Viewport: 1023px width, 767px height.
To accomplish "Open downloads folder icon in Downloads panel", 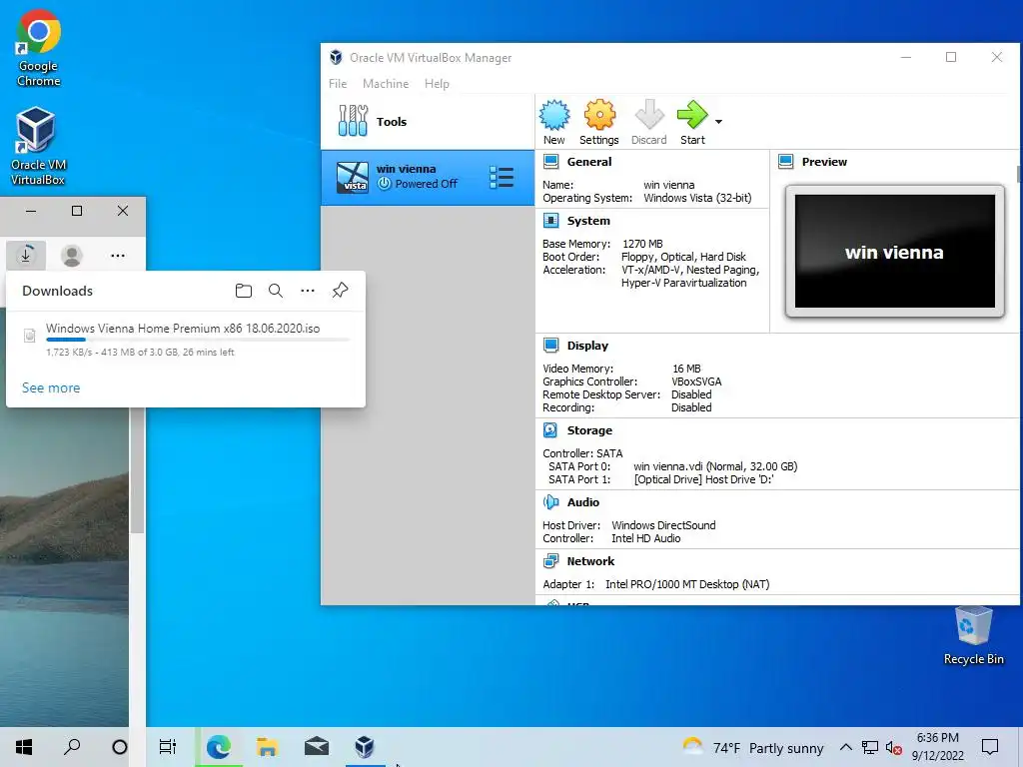I will pos(244,291).
